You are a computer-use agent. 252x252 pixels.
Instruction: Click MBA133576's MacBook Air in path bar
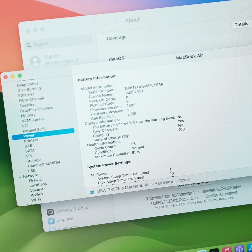[123, 187]
